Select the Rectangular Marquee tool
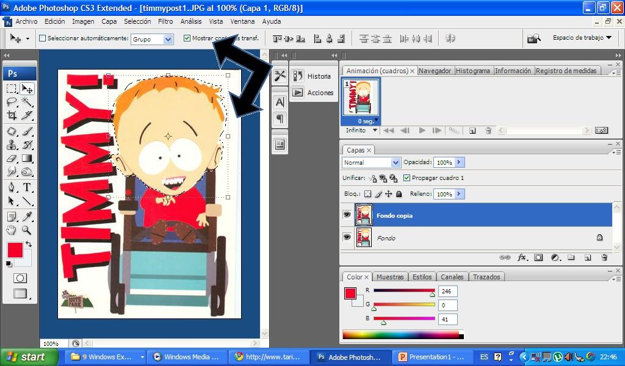This screenshot has height=366, width=625. (12, 88)
